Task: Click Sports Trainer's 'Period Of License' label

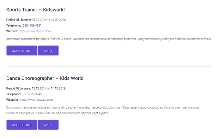Action: tap(19, 20)
